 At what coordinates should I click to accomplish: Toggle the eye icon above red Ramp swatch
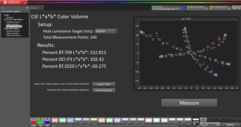pos(34,119)
